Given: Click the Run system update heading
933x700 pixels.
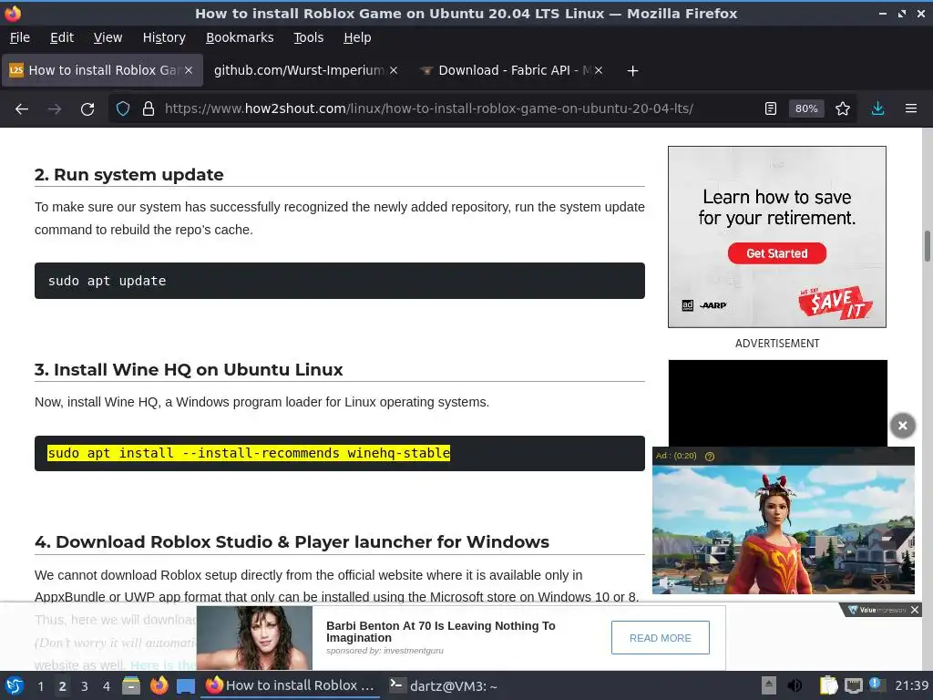Looking at the screenshot, I should click(x=129, y=175).
